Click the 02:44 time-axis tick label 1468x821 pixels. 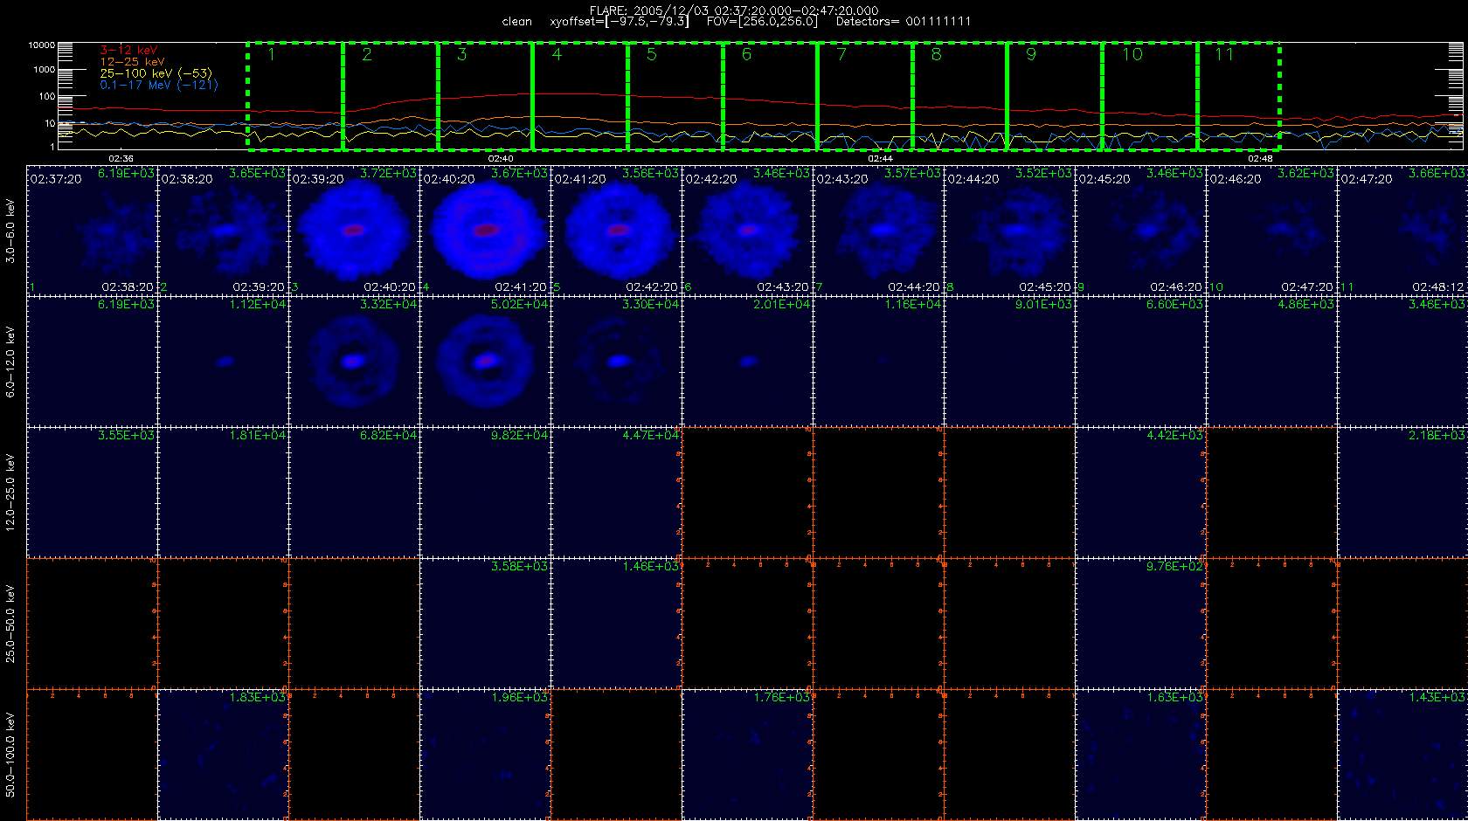(880, 159)
